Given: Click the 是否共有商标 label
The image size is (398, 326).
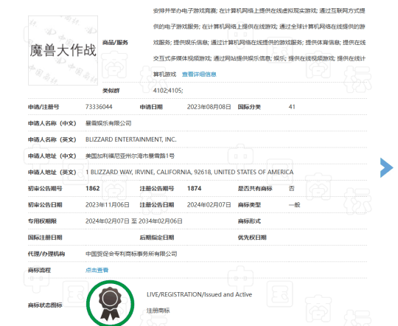Looking at the screenshot, I should (x=255, y=188).
